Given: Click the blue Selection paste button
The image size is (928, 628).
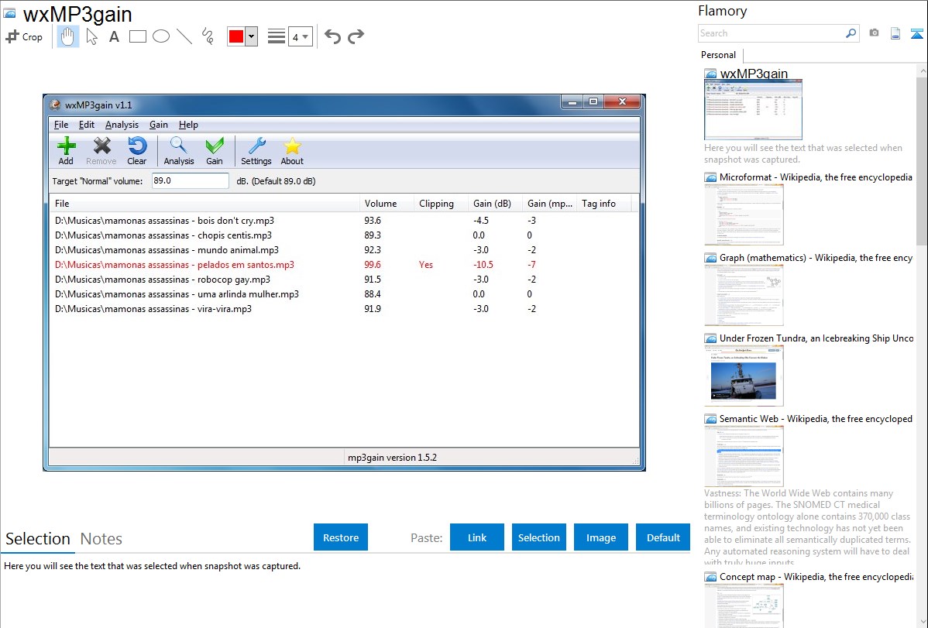Looking at the screenshot, I should (x=539, y=537).
